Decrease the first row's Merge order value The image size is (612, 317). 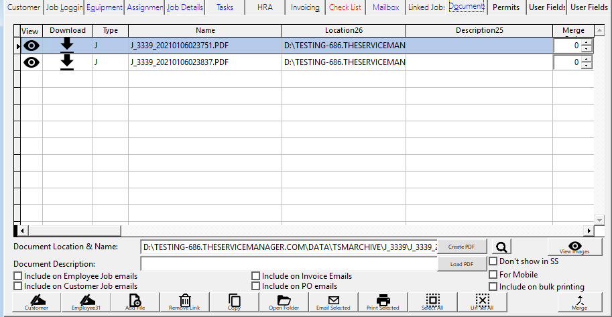tap(587, 49)
